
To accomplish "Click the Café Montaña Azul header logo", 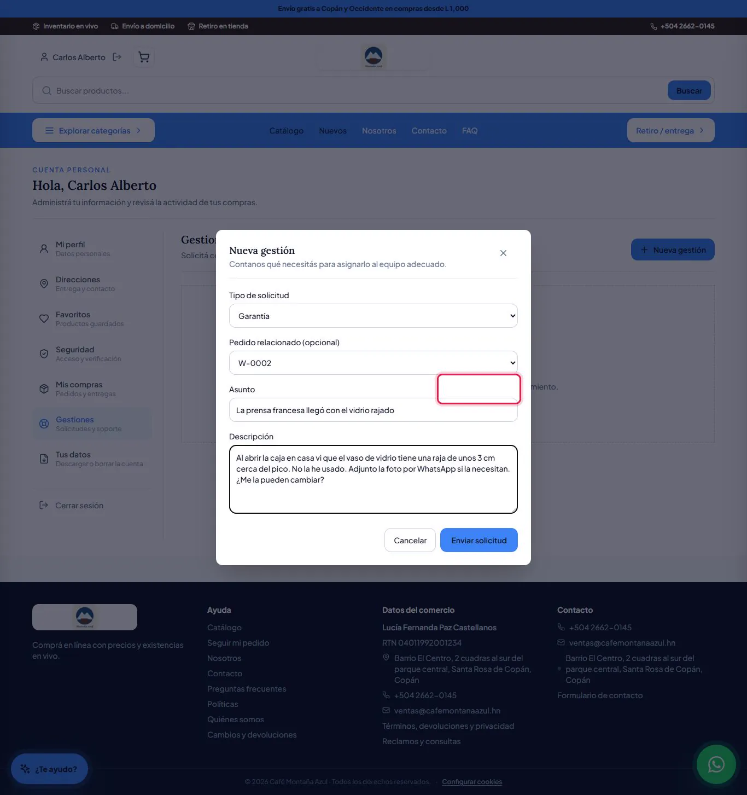I will pyautogui.click(x=373, y=56).
